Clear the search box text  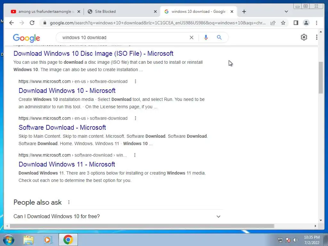[192, 37]
